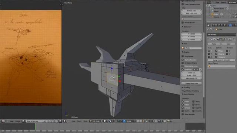Click the Mirror Object field cube icon

point(210,66)
